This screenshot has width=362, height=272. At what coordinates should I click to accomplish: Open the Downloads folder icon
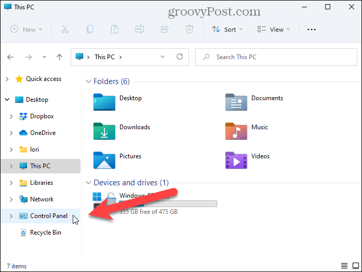(x=104, y=131)
